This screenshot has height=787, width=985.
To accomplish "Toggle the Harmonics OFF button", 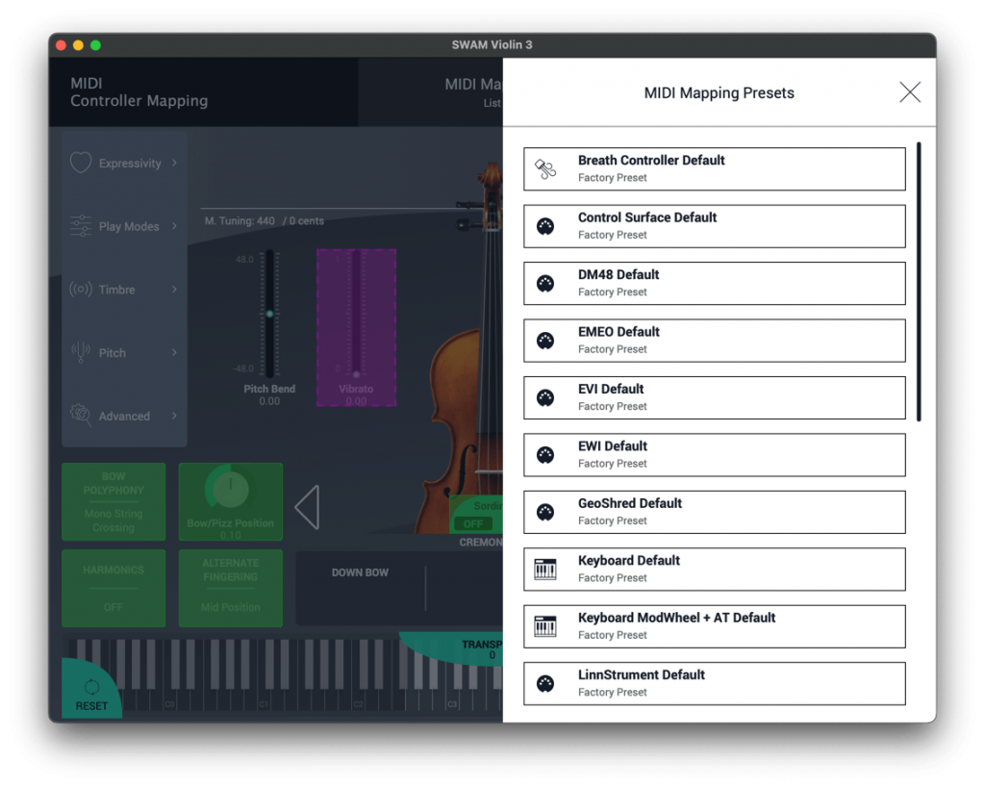I will (x=114, y=588).
